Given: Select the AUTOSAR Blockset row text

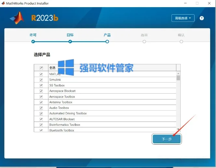Looking at the screenshot, I should pyautogui.click(x=62, y=119).
